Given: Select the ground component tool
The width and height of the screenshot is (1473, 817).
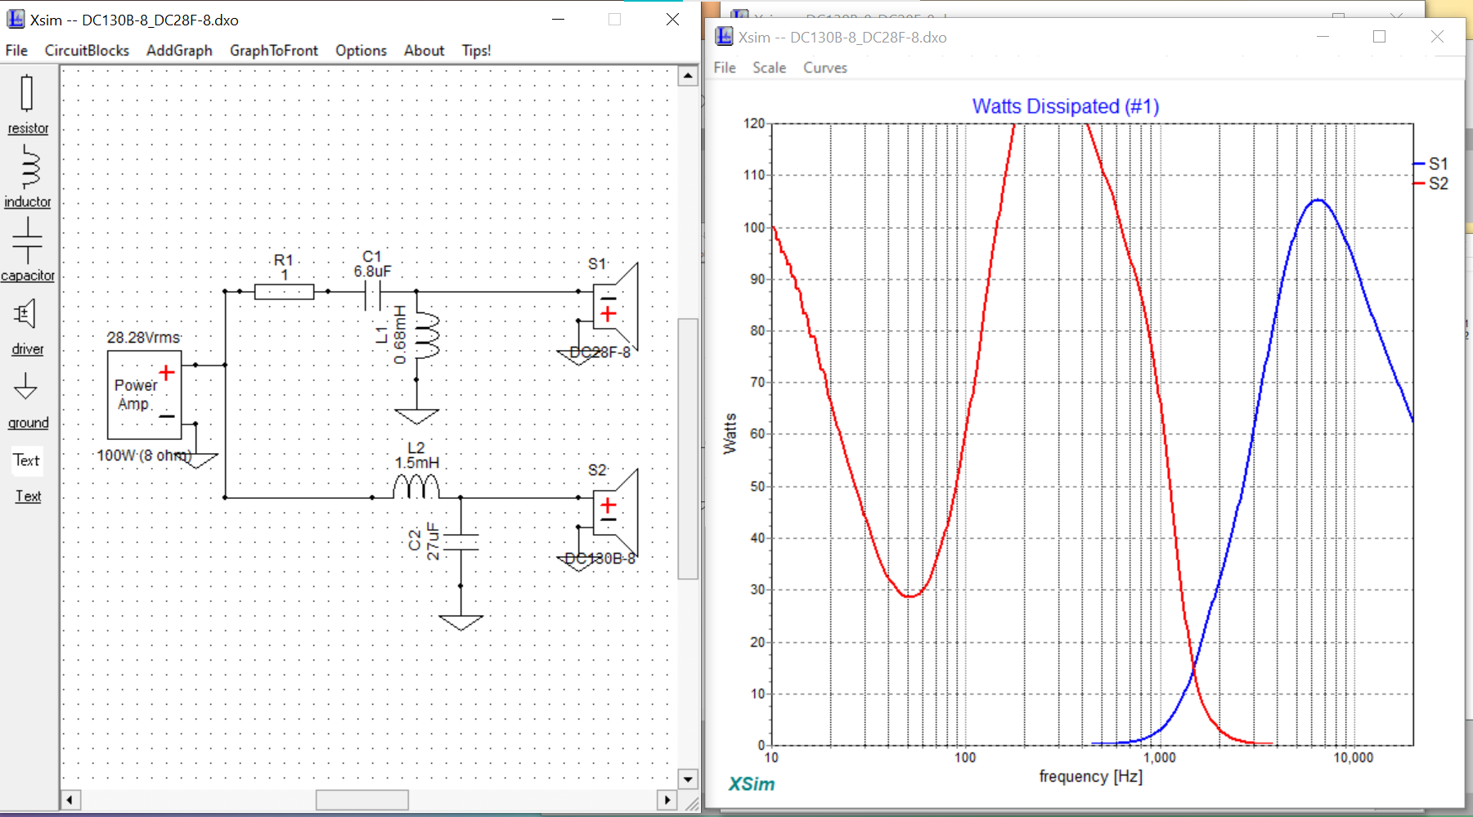Looking at the screenshot, I should coord(27,400).
